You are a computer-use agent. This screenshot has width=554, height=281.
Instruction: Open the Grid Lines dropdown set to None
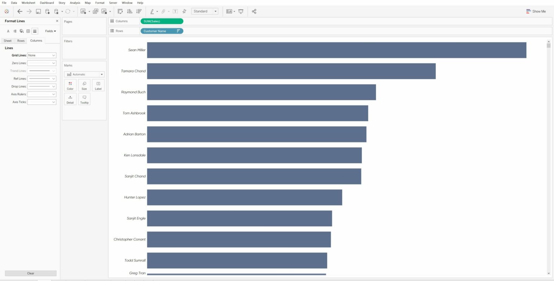pyautogui.click(x=41, y=55)
